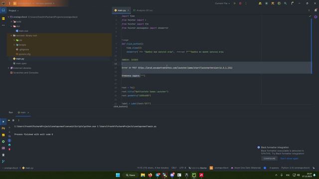Collapse the dist folder

pyautogui.click(x=11, y=26)
